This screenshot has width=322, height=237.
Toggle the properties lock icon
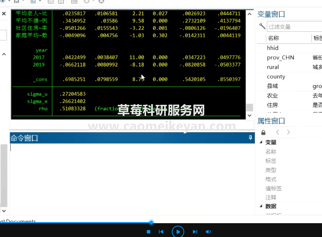263,132
